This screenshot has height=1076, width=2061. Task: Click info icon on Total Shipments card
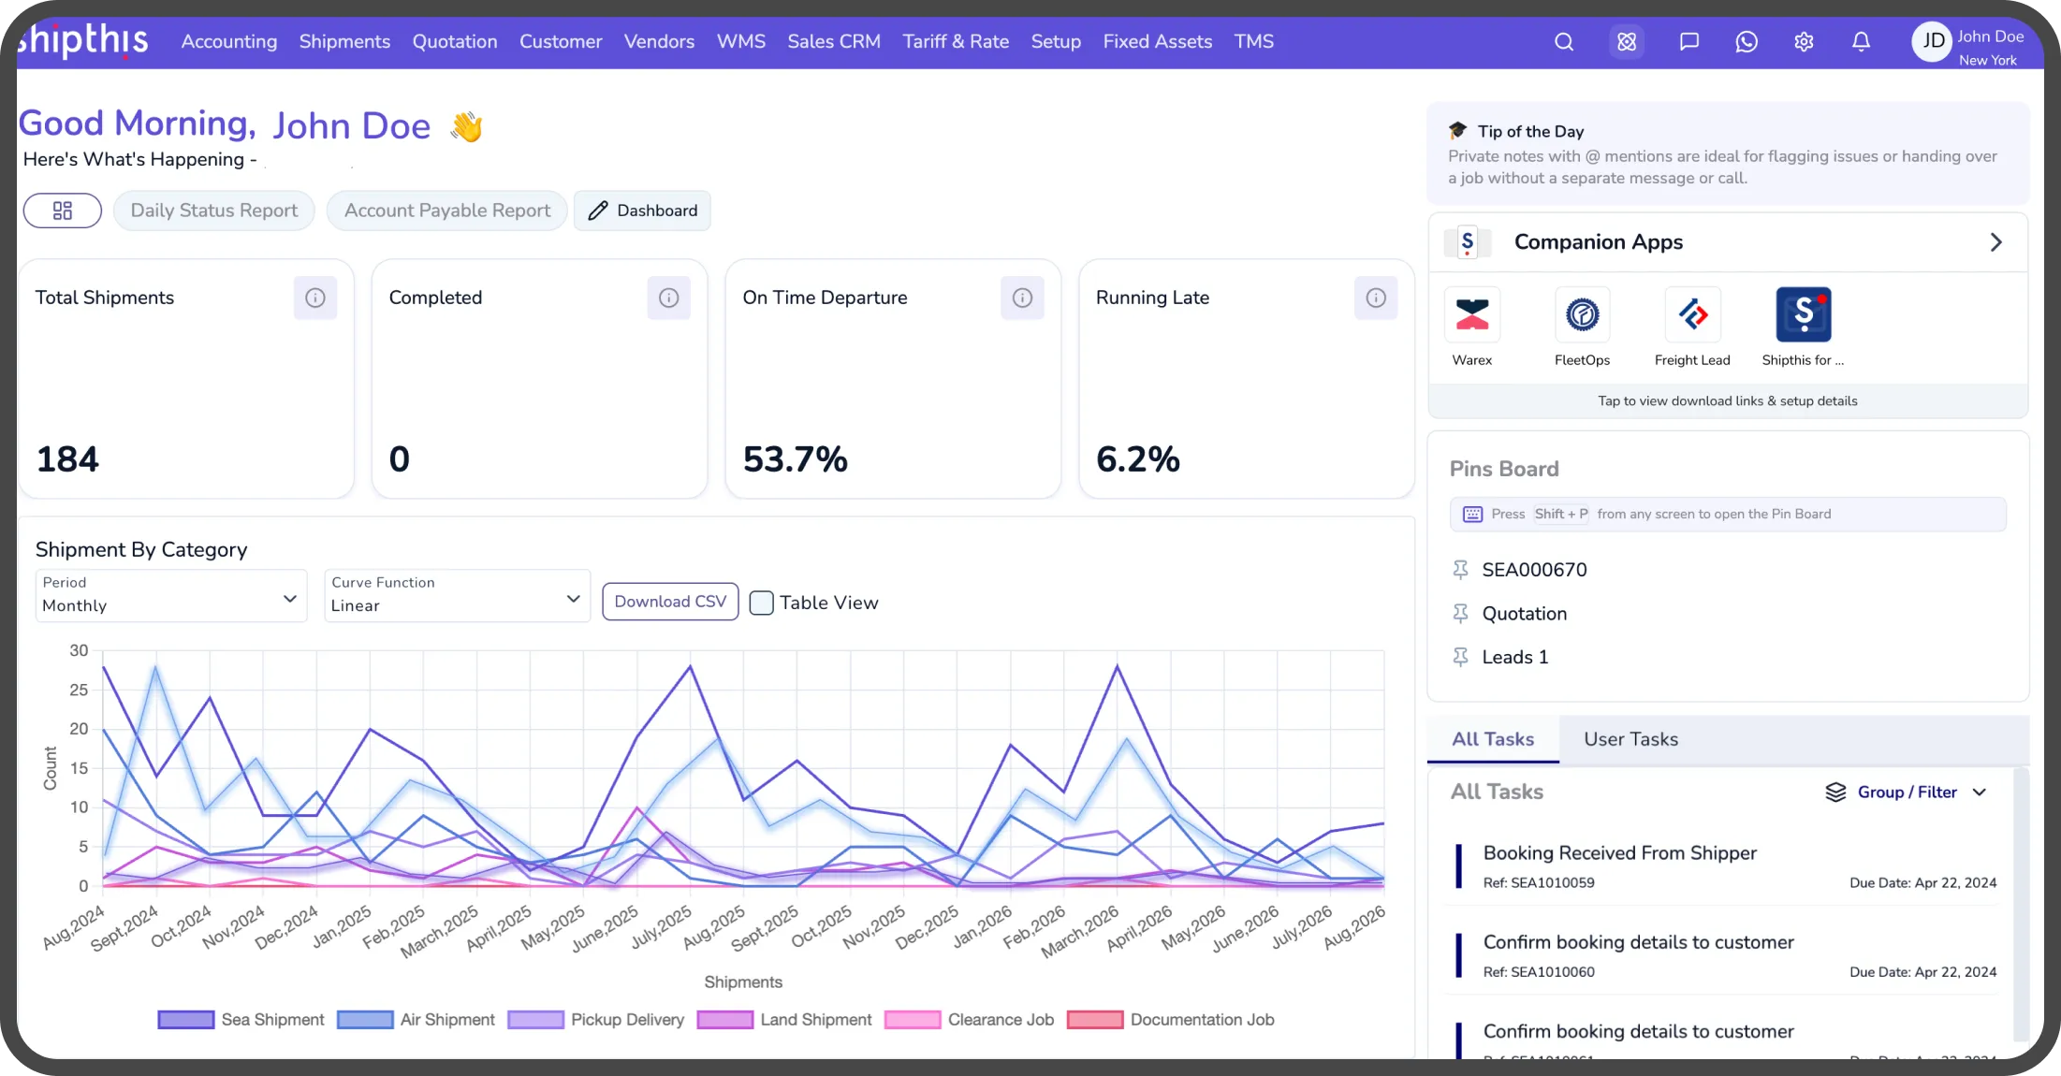tap(315, 298)
